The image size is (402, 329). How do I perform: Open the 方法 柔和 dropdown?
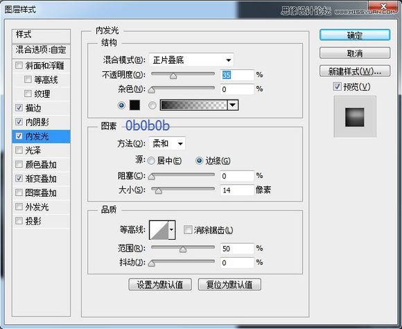click(x=167, y=143)
